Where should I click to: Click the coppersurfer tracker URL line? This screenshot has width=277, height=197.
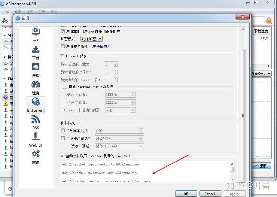click(x=101, y=164)
